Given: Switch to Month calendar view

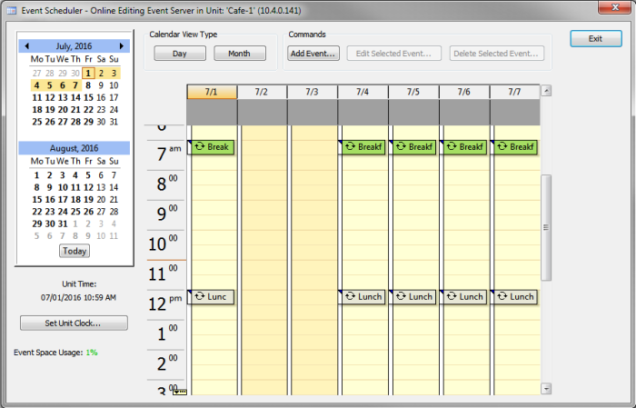Looking at the screenshot, I should [x=240, y=54].
